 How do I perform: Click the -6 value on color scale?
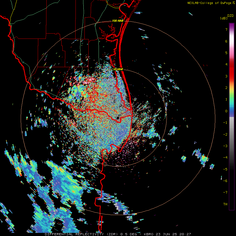[x=225, y=181]
